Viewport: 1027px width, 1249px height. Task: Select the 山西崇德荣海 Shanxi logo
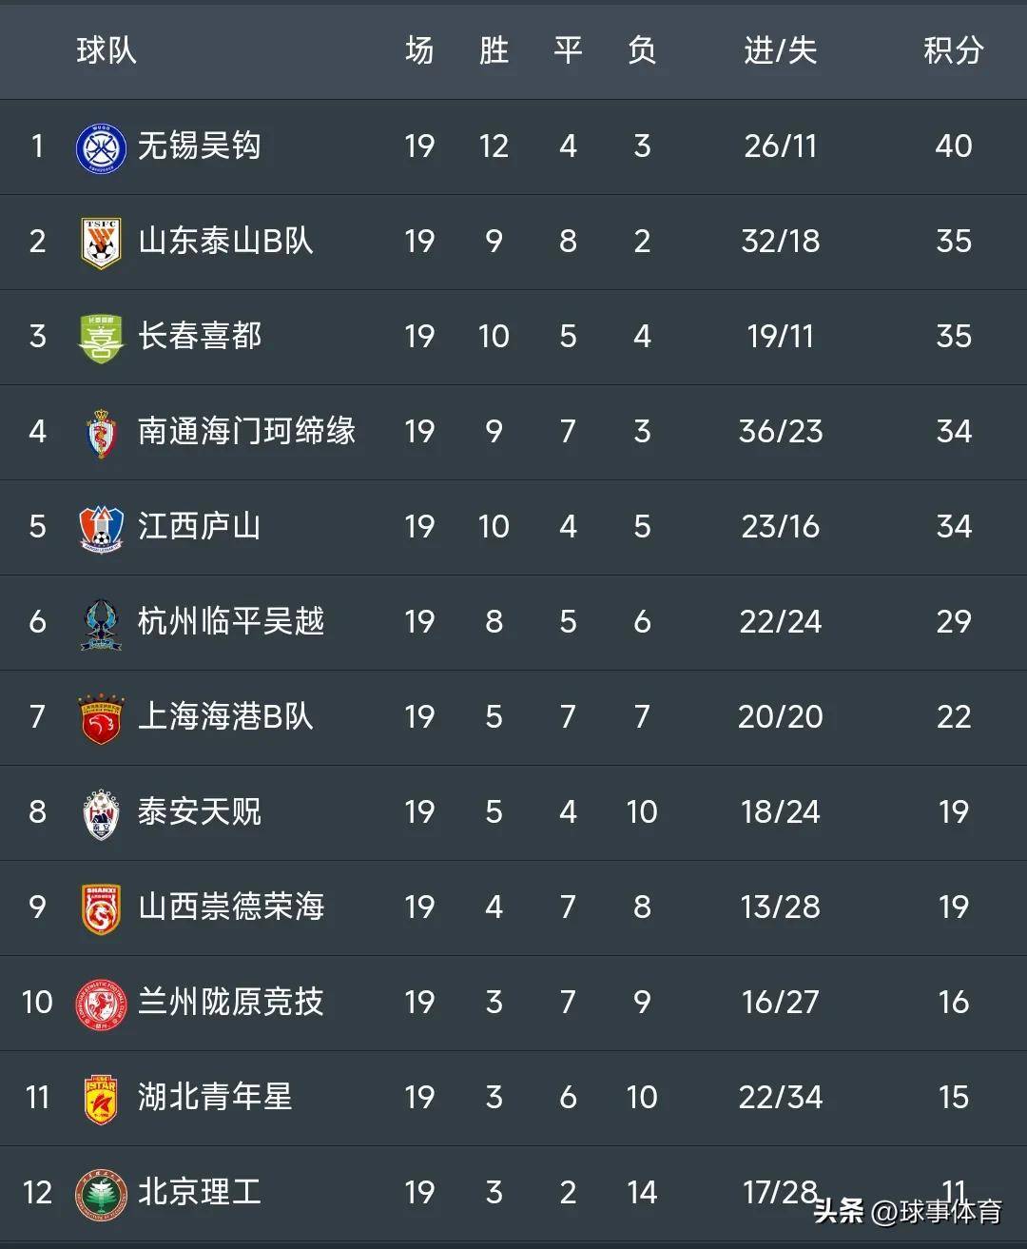[x=100, y=908]
